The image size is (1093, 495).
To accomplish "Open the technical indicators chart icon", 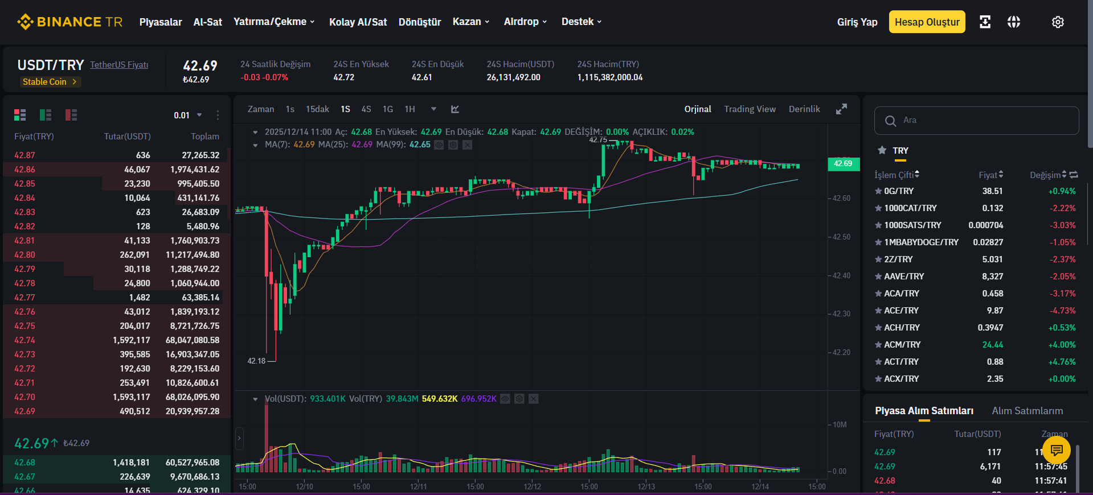I will (455, 109).
